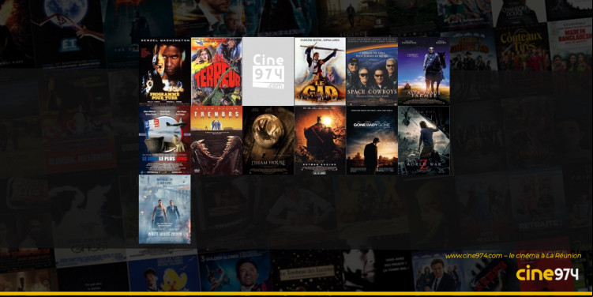Open the Tremors movie poster

click(216, 141)
